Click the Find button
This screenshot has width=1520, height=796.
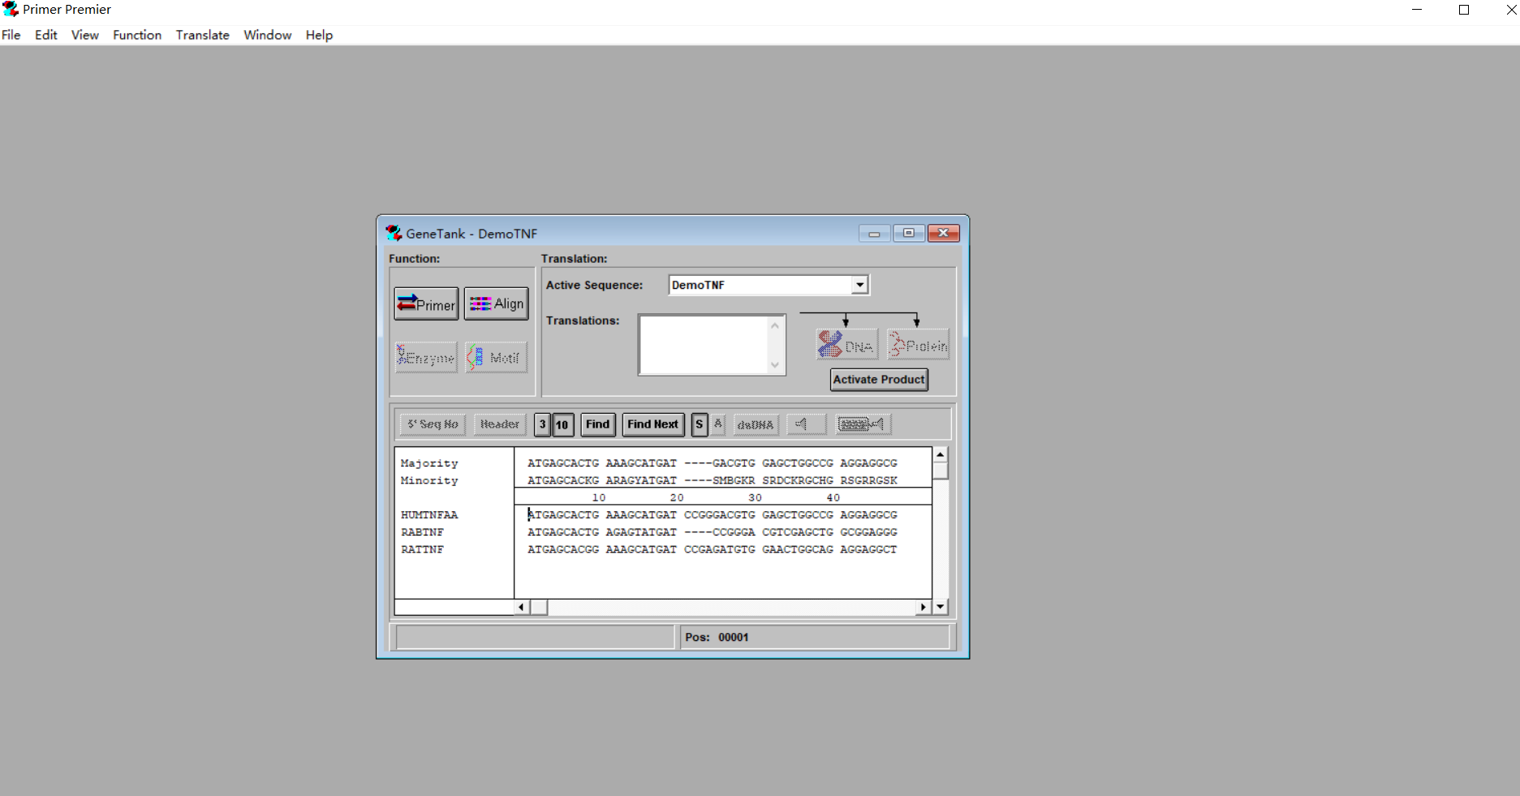pos(597,424)
